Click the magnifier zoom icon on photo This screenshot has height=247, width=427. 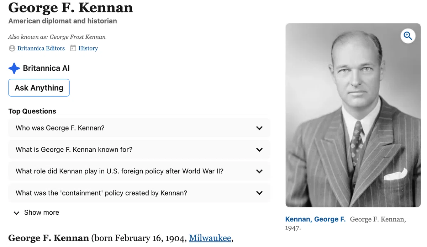tap(408, 36)
